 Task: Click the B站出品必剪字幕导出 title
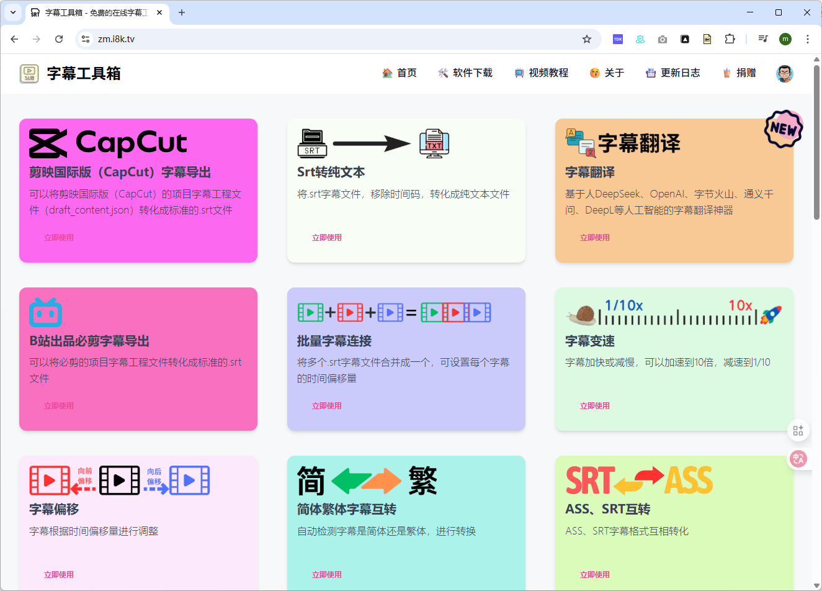pyautogui.click(x=89, y=341)
